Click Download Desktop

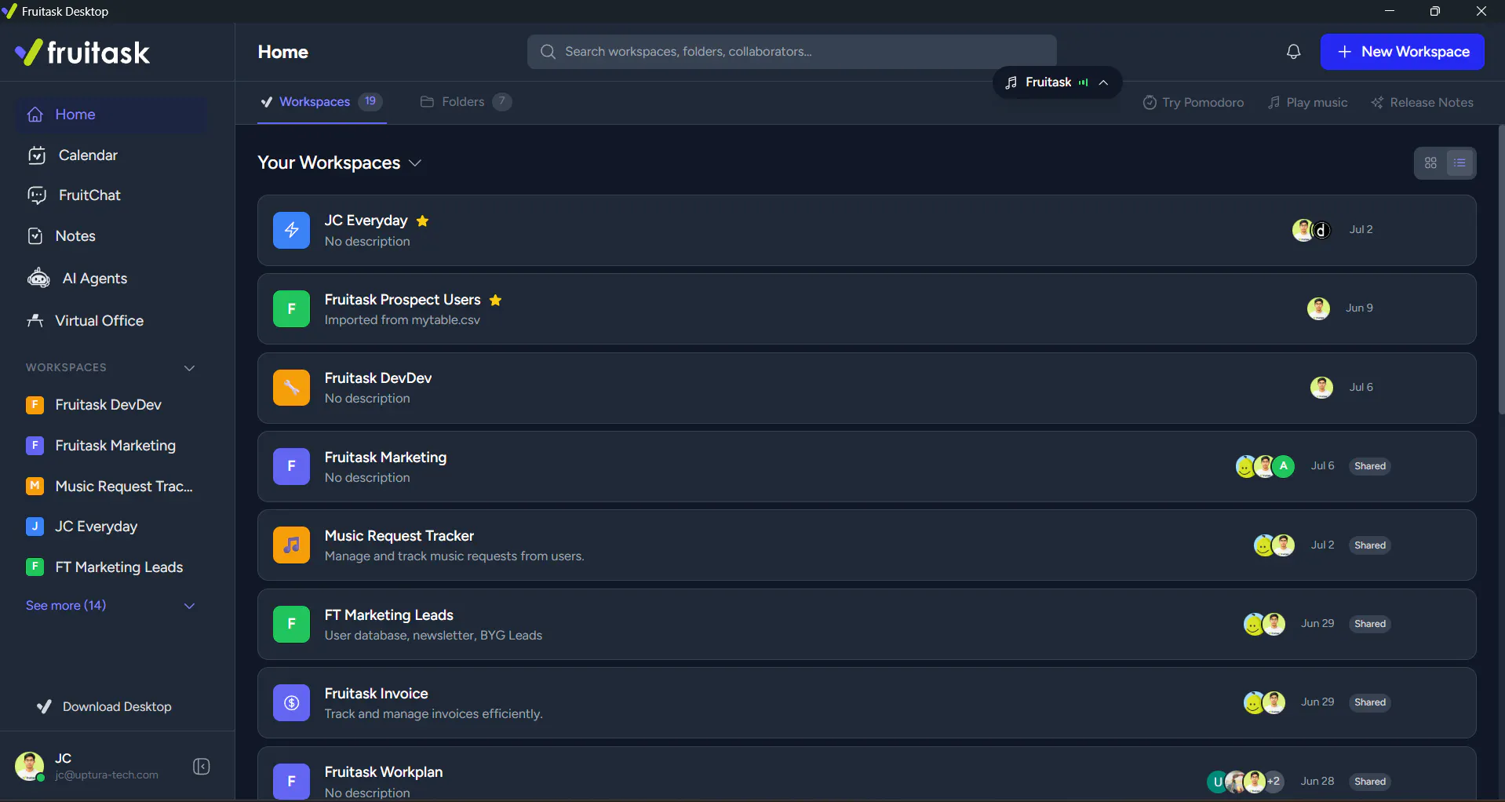point(104,707)
